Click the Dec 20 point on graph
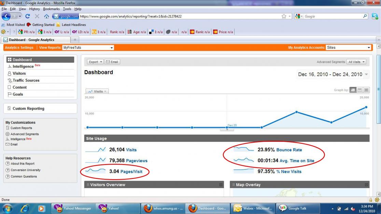The height and width of the screenshot is (214, 381). pyautogui.click(x=227, y=127)
